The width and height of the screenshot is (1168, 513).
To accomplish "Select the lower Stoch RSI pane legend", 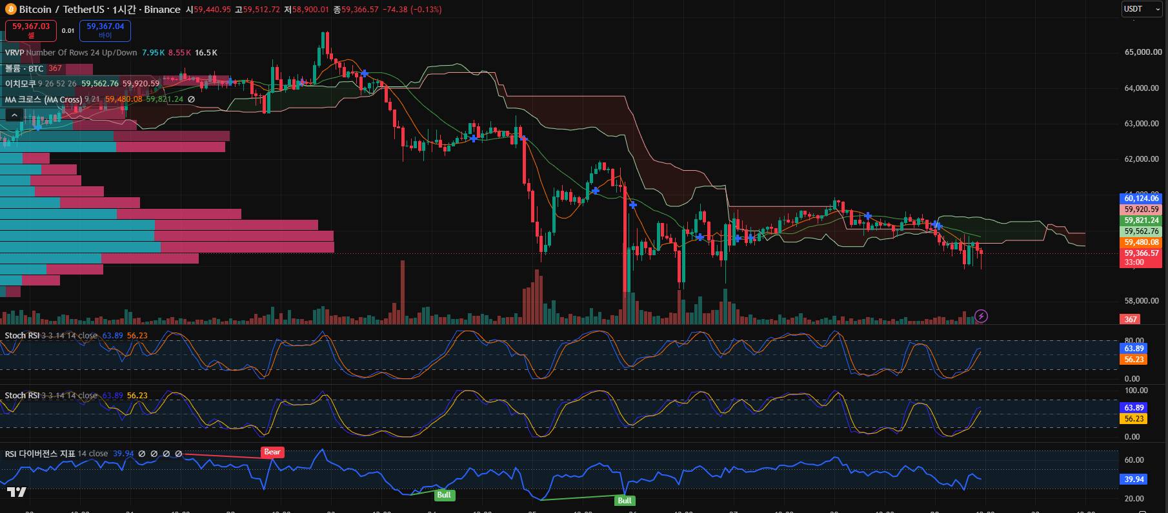I will (x=23, y=396).
